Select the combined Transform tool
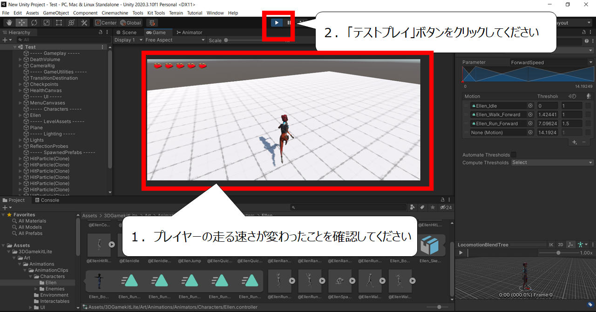This screenshot has width=596, height=312. (71, 22)
